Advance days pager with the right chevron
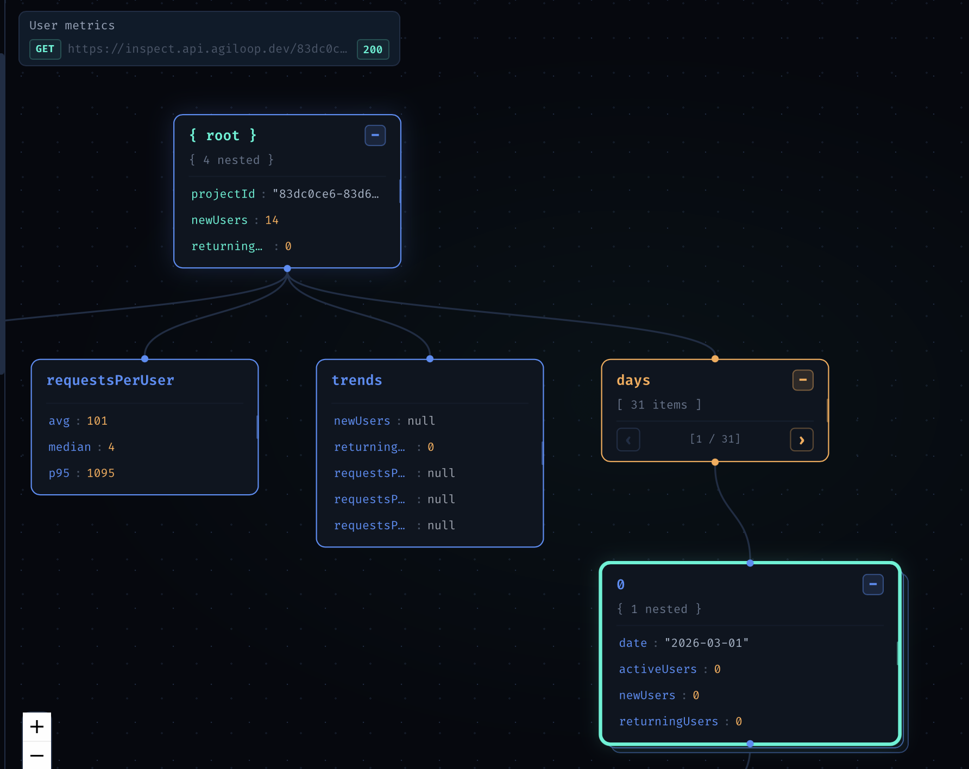This screenshot has width=969, height=769. point(802,440)
